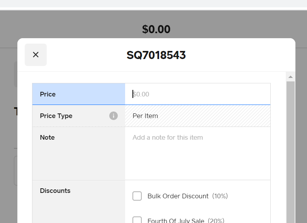Enable the Bulk Order Discount checkbox
Viewport: 307px width, 223px height.
coord(137,196)
